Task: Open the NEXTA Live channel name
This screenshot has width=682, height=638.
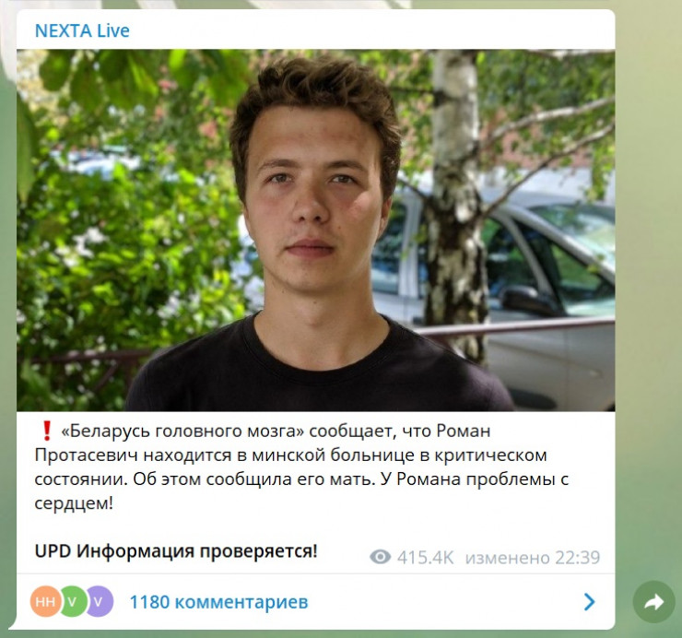Action: tap(82, 31)
